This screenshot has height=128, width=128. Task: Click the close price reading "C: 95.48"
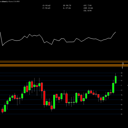pos(46,8)
